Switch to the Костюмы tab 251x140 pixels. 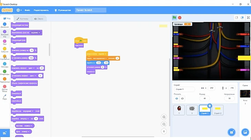tap(23, 19)
